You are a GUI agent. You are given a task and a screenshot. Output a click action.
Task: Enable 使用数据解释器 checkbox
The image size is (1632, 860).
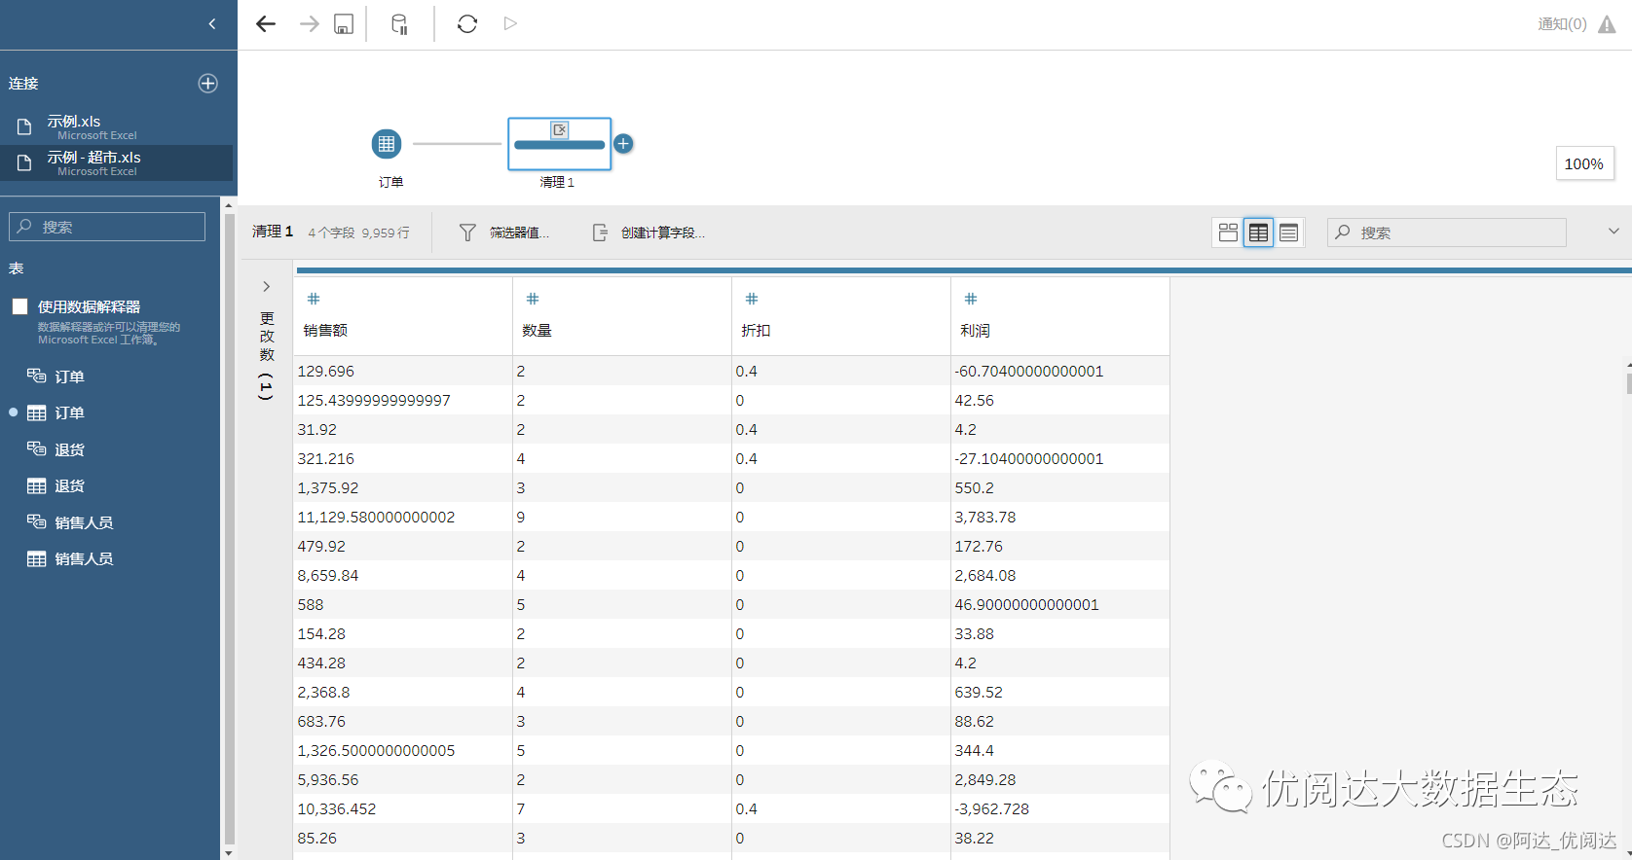[19, 306]
